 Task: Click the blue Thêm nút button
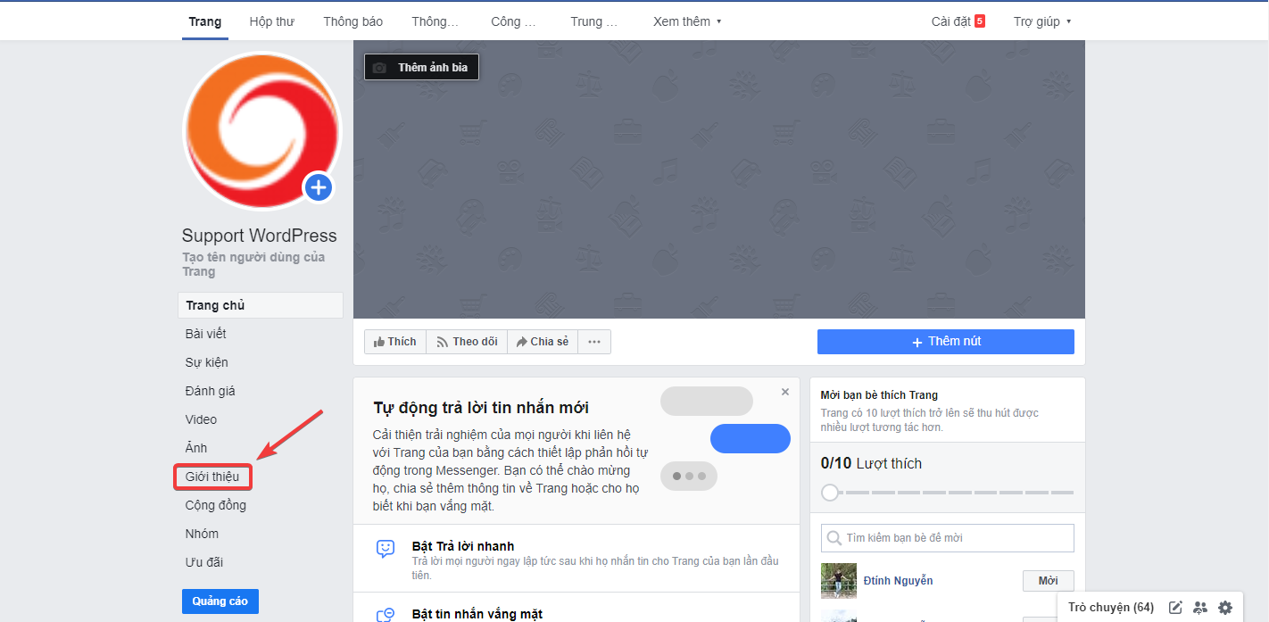(945, 342)
